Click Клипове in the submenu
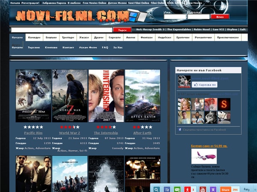257x192 pixels. 51,47
